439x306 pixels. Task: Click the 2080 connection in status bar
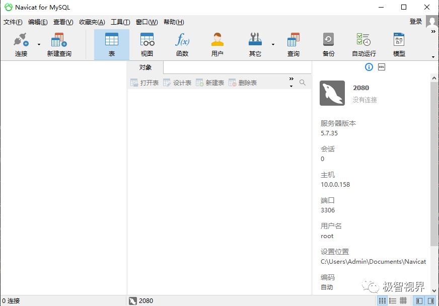point(141,300)
